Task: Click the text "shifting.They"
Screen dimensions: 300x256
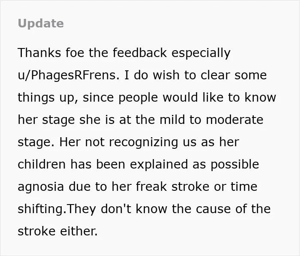Action: click(57, 209)
